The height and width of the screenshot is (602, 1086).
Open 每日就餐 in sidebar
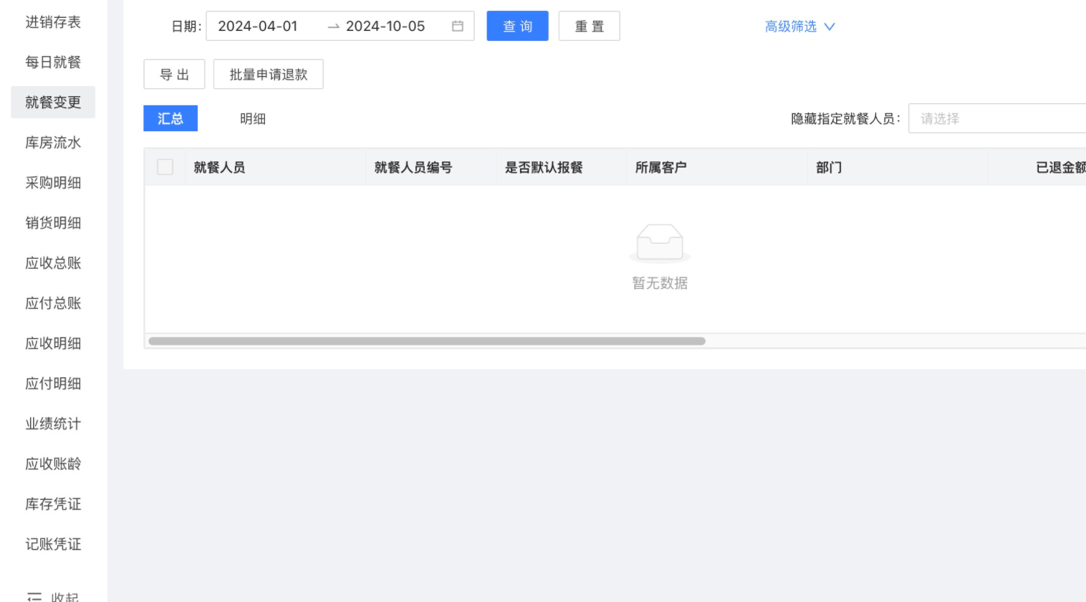[53, 62]
